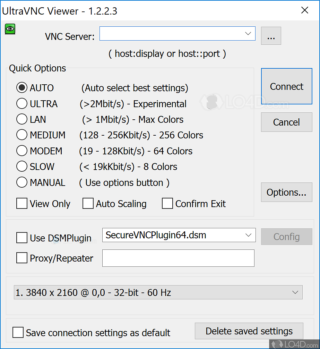Select MANUAL quick option

22,182
